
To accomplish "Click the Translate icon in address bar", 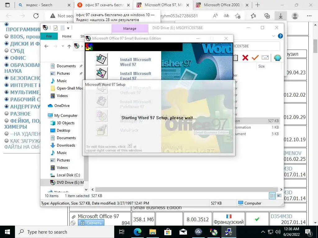I will pyautogui.click(x=226, y=16).
